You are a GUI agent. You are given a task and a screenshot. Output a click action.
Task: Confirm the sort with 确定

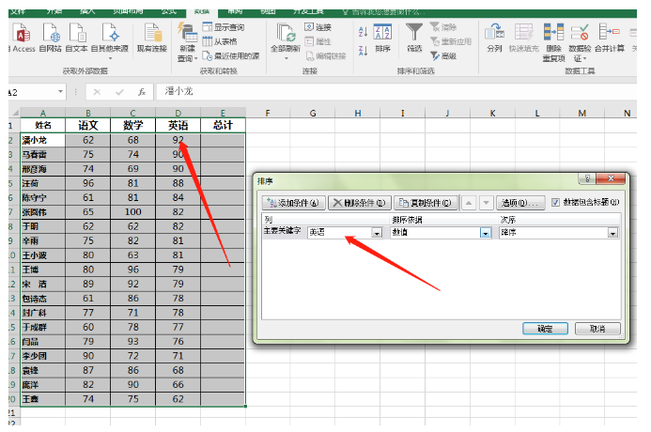[545, 329]
